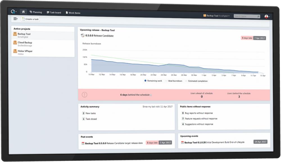
Task: Click the warning exclamation circle icon
Action: [x=85, y=95]
